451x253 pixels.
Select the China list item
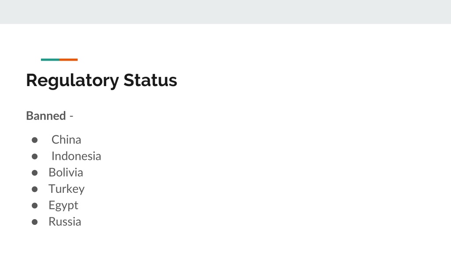point(67,140)
